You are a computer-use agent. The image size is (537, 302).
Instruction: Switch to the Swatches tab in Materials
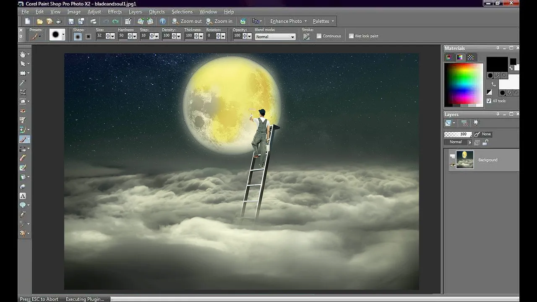point(471,57)
